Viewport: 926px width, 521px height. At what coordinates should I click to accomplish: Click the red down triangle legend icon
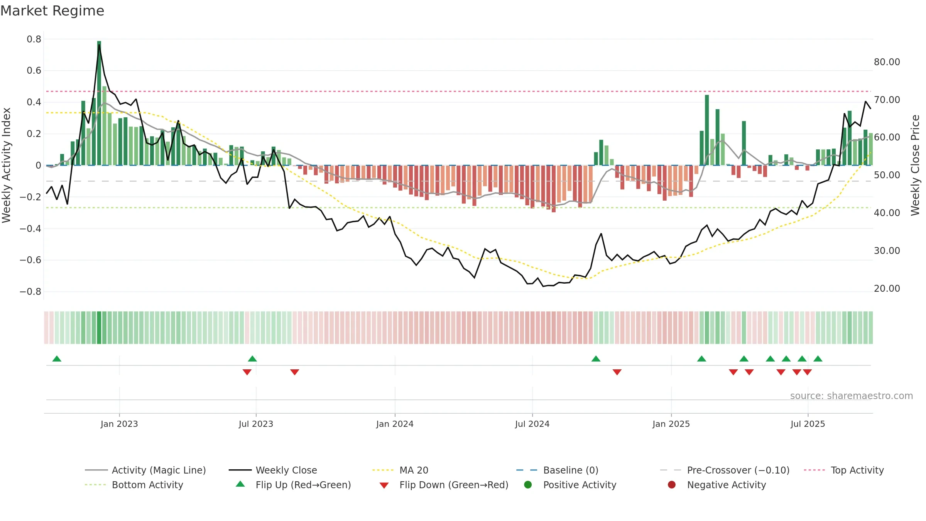point(384,485)
